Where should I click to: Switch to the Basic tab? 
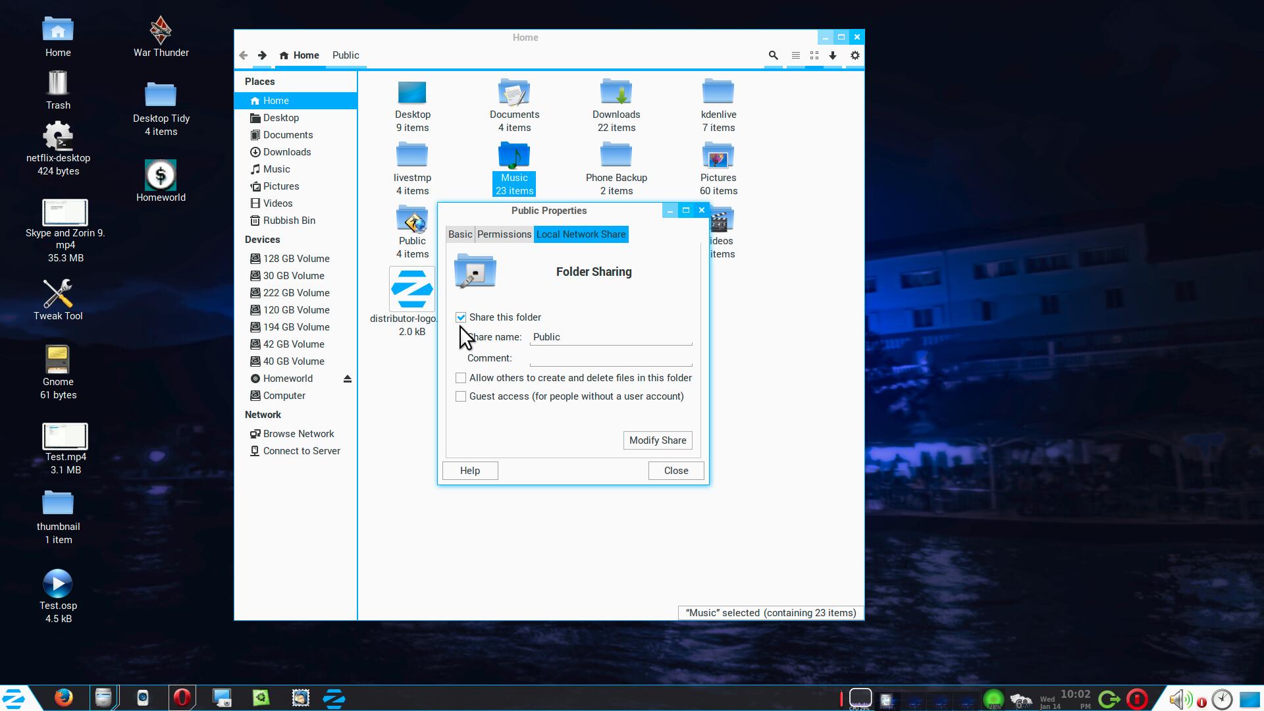[460, 234]
